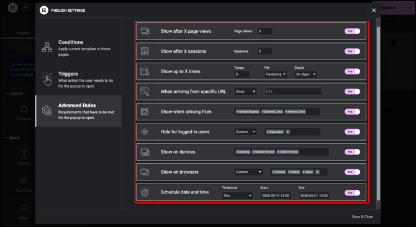416x227 pixels.
Task: Click the Show up to X times icon
Action: pyautogui.click(x=145, y=71)
